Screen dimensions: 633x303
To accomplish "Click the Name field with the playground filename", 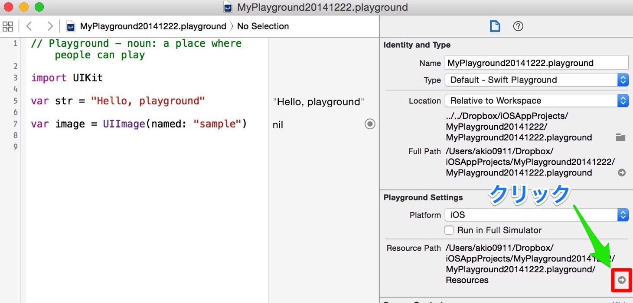I will click(x=536, y=63).
